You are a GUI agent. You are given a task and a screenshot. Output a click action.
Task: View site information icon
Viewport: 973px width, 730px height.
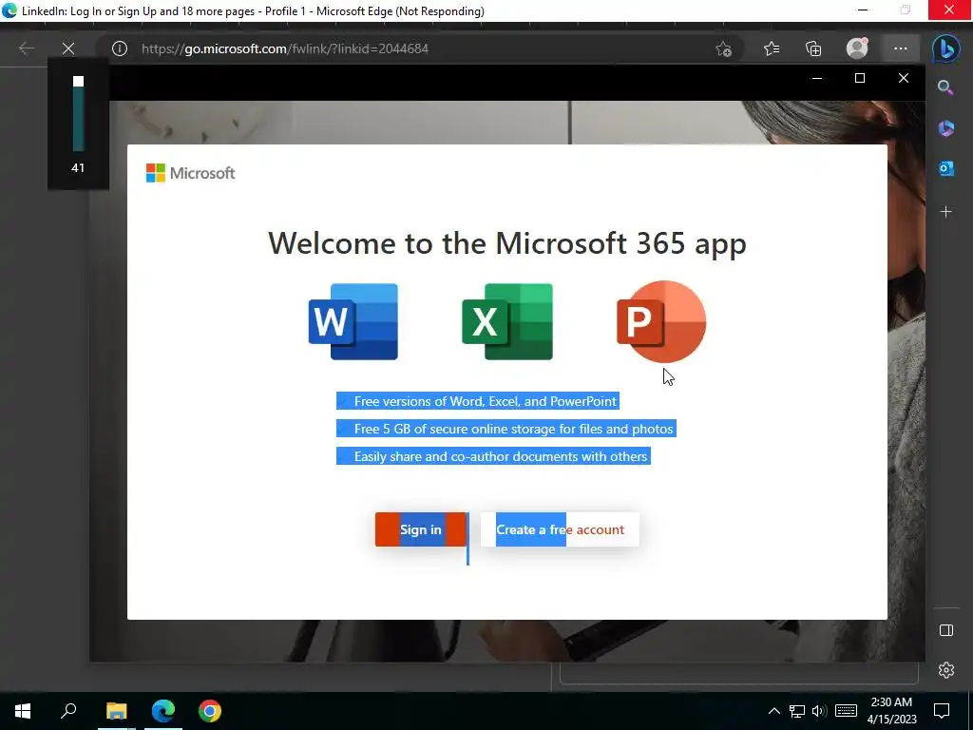120,48
